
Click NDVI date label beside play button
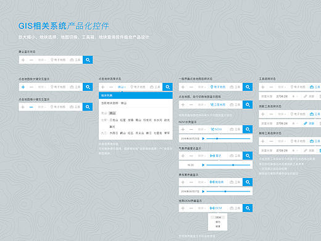190,138
